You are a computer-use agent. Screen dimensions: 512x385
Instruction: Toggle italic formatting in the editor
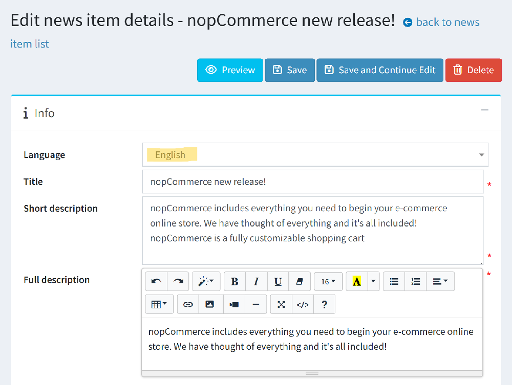pyautogui.click(x=256, y=281)
